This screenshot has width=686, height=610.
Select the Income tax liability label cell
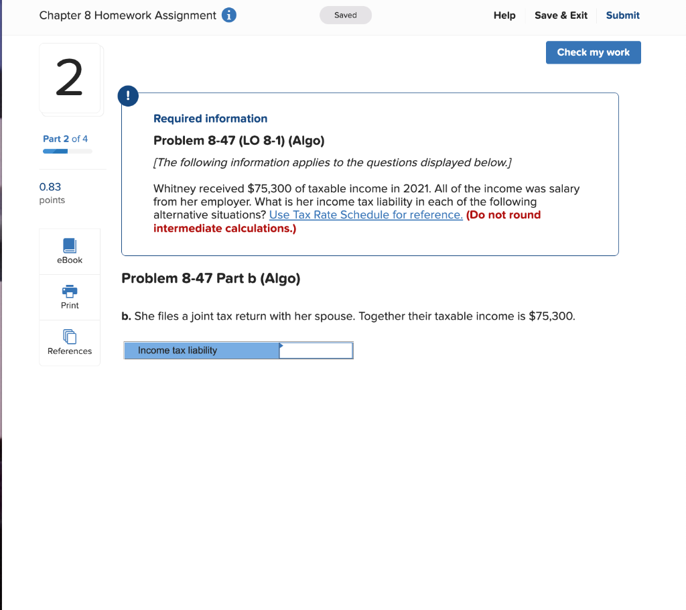(x=201, y=350)
